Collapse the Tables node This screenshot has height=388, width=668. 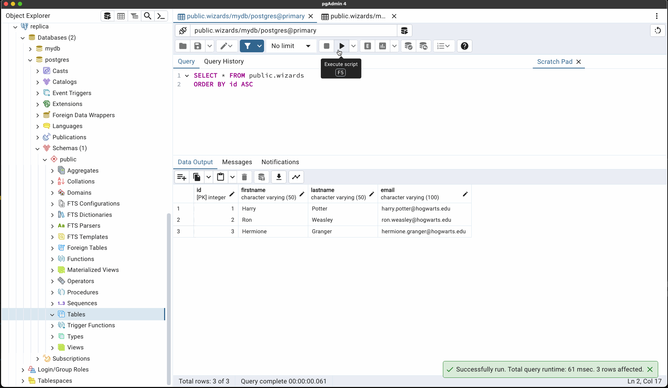(52, 315)
